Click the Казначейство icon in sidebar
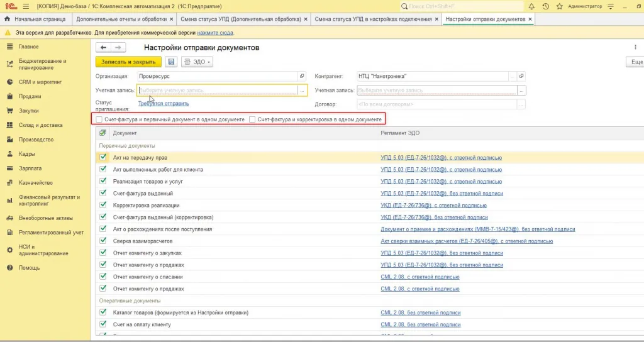644x342 pixels. 9,182
